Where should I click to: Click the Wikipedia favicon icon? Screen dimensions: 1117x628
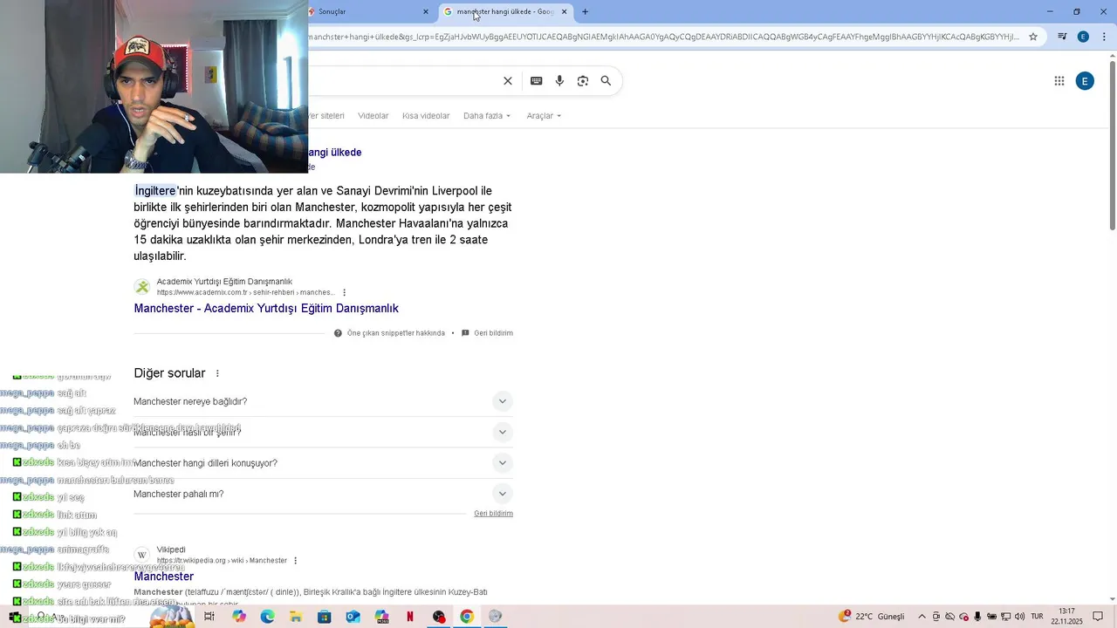142,556
